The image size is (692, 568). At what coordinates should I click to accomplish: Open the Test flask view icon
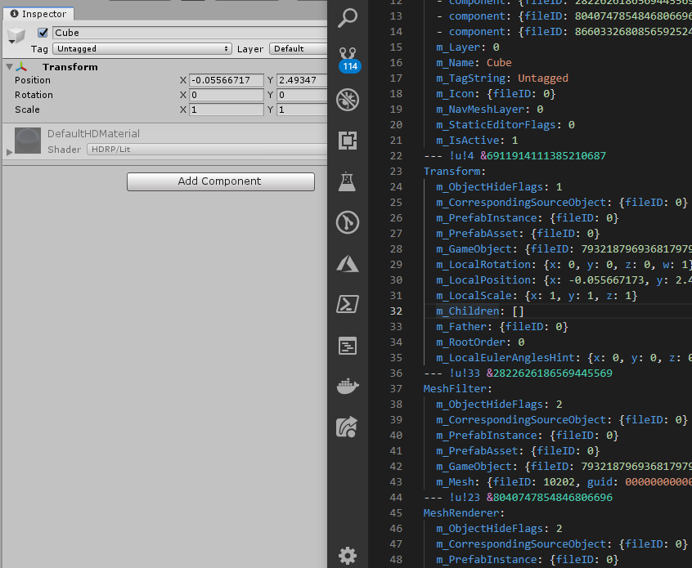pos(348,181)
